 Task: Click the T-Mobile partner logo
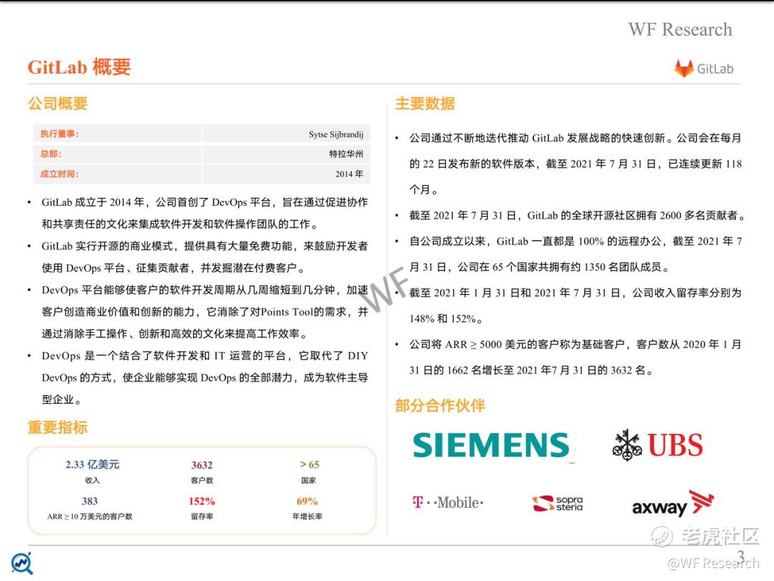click(x=448, y=502)
